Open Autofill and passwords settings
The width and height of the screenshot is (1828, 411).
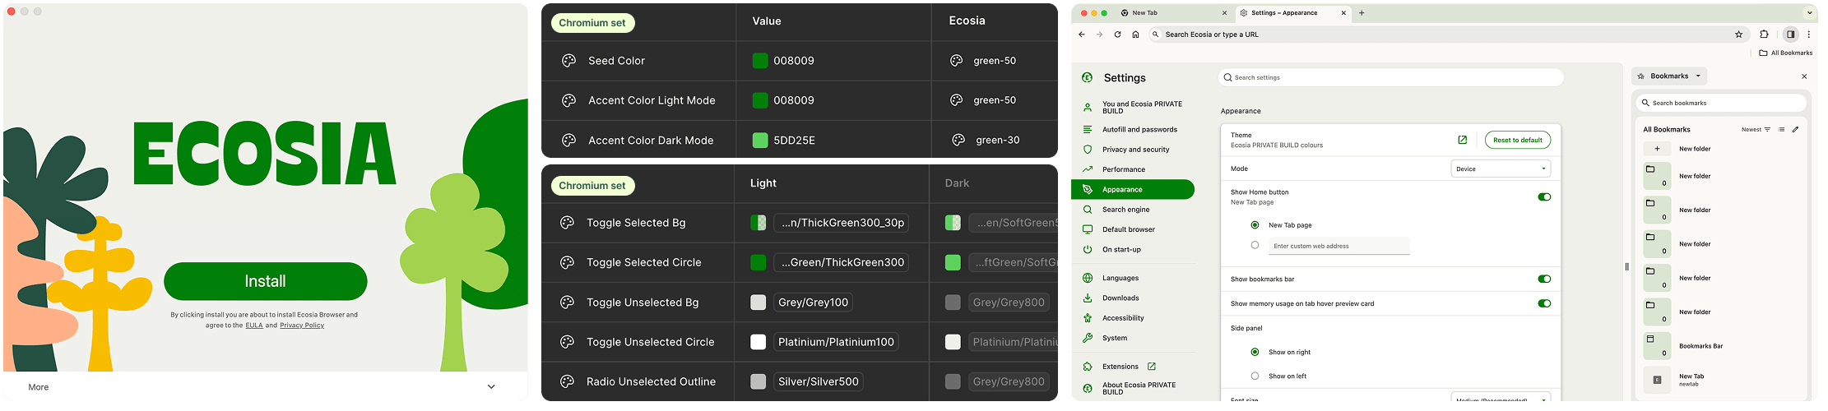coord(1139,130)
